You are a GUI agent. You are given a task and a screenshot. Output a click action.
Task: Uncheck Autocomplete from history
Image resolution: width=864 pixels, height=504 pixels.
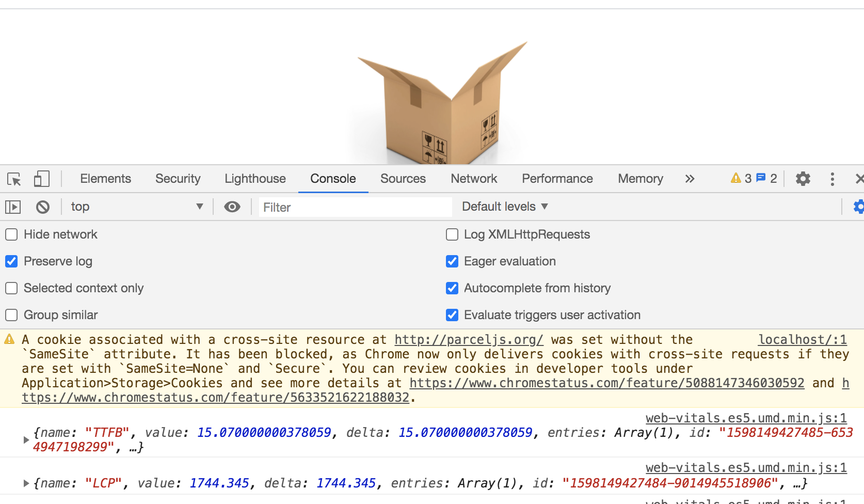pyautogui.click(x=452, y=288)
